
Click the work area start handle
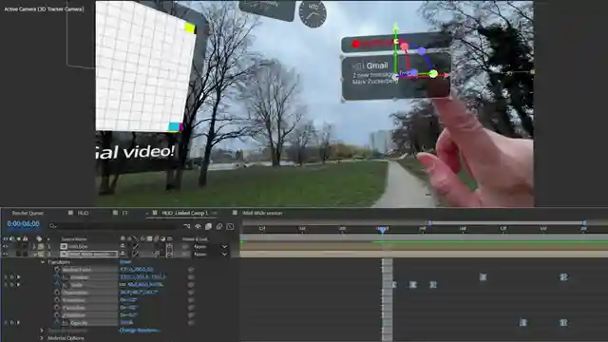[x=429, y=223]
